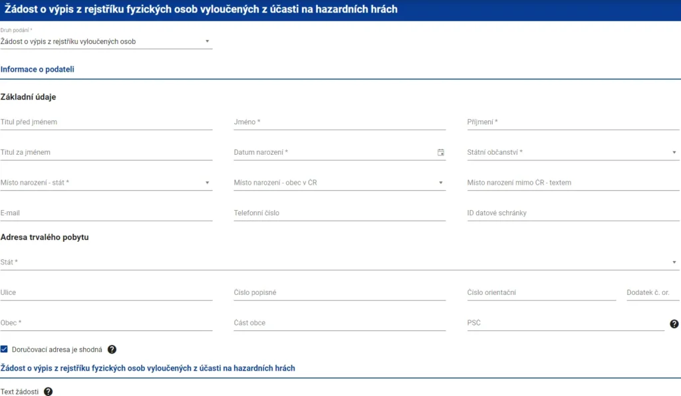Screen dimensions: 681x396
Task: Click the help icon next to Text žádosti
Action: tap(48, 392)
